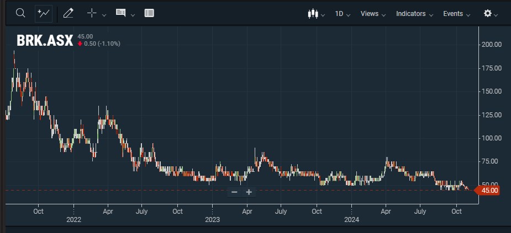511x233 pixels.
Task: Click the BRK.ASX symbol title
Action: point(45,41)
